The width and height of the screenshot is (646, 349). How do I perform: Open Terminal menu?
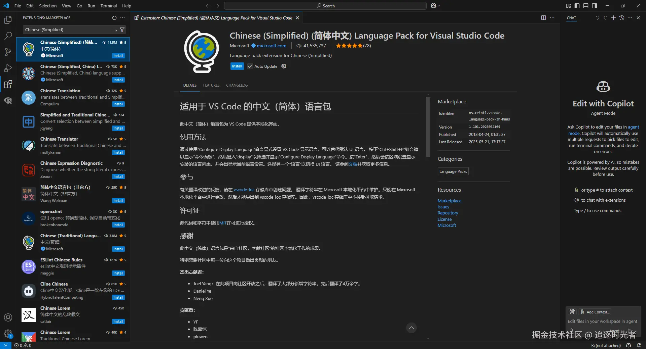(x=108, y=6)
